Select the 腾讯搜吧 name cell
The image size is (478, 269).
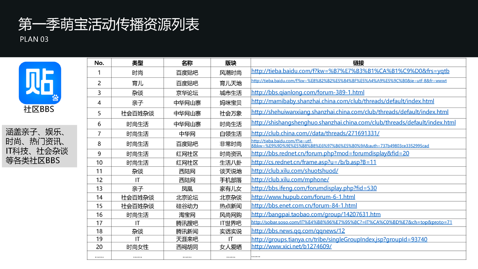point(187,223)
